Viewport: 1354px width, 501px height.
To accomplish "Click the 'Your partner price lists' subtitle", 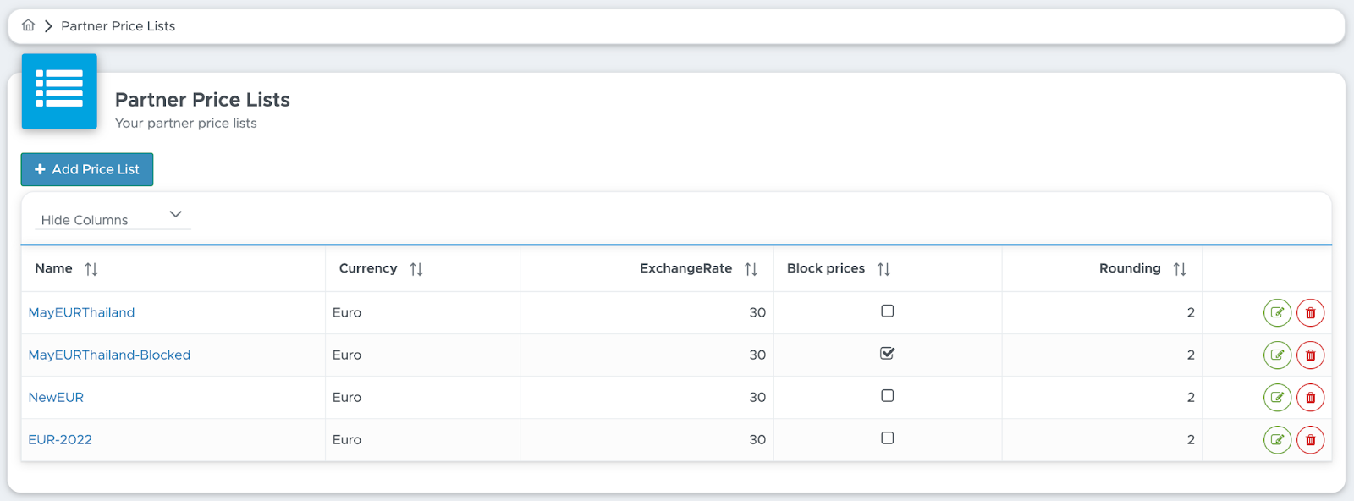I will click(186, 123).
